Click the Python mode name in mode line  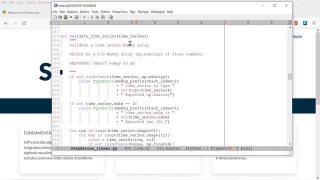(x=194, y=148)
